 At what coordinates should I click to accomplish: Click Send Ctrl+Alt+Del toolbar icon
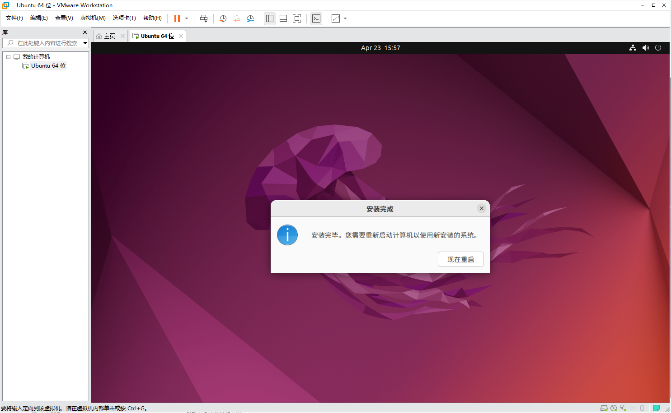[204, 18]
